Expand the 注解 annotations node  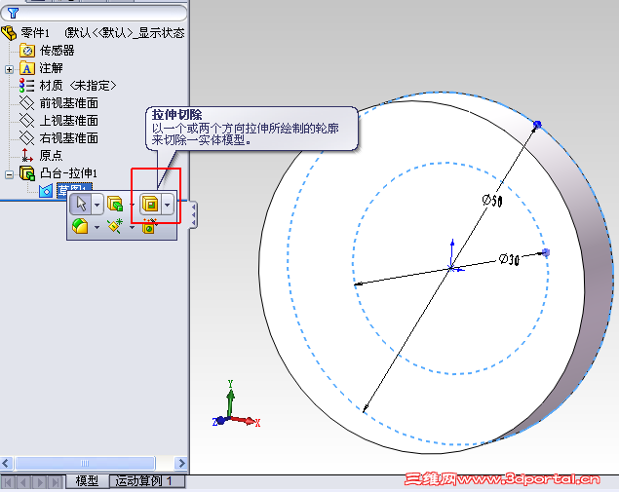coord(9,69)
